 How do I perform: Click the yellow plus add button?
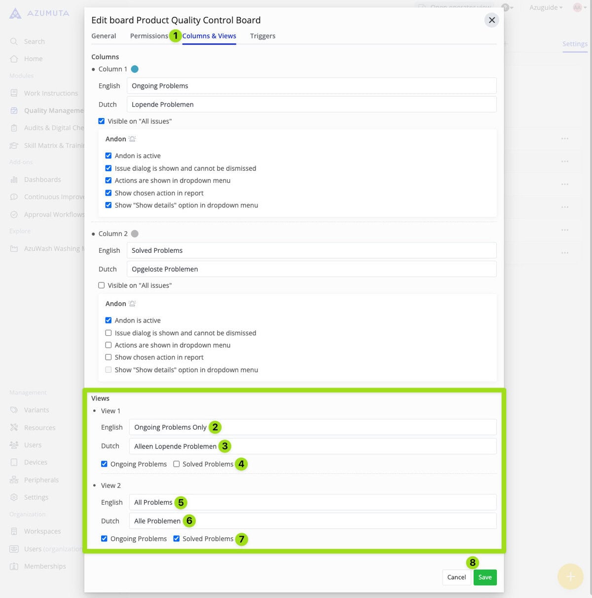570,576
